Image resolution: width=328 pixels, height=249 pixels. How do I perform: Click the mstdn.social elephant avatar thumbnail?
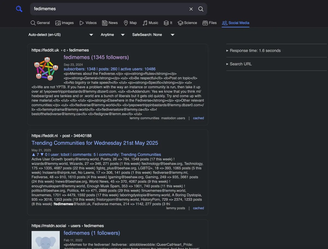coord(46,240)
